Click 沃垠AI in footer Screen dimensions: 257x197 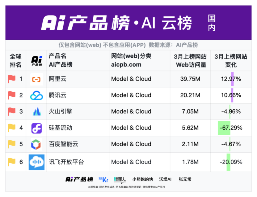click(x=165, y=179)
